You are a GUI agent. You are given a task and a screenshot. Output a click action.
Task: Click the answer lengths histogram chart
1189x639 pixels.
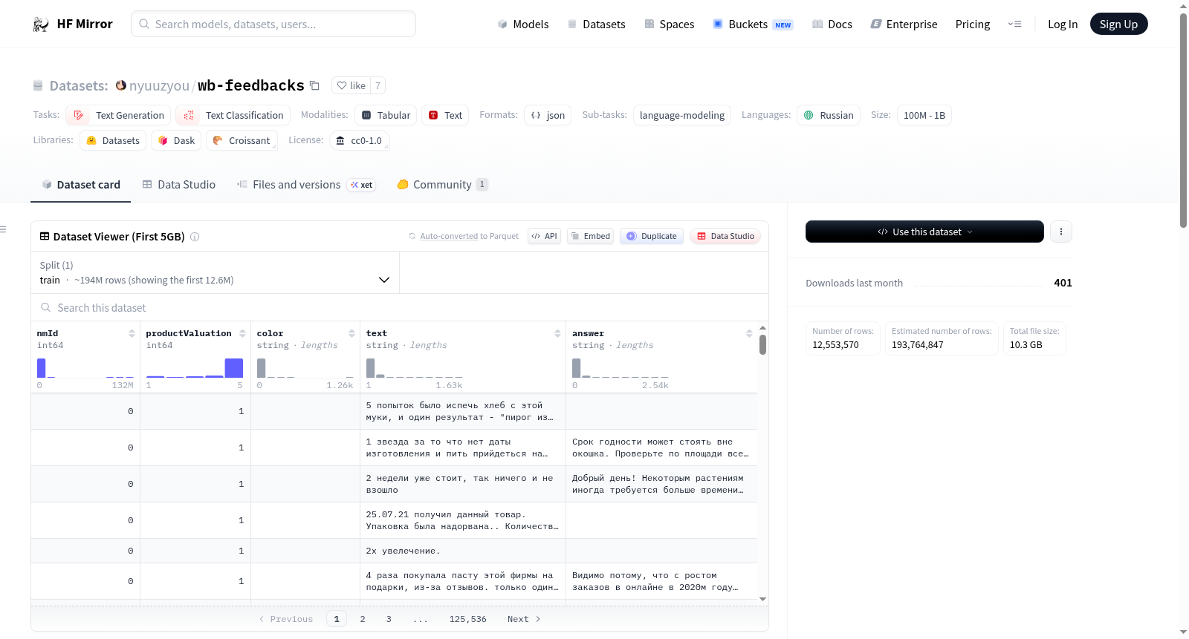tap(621, 368)
